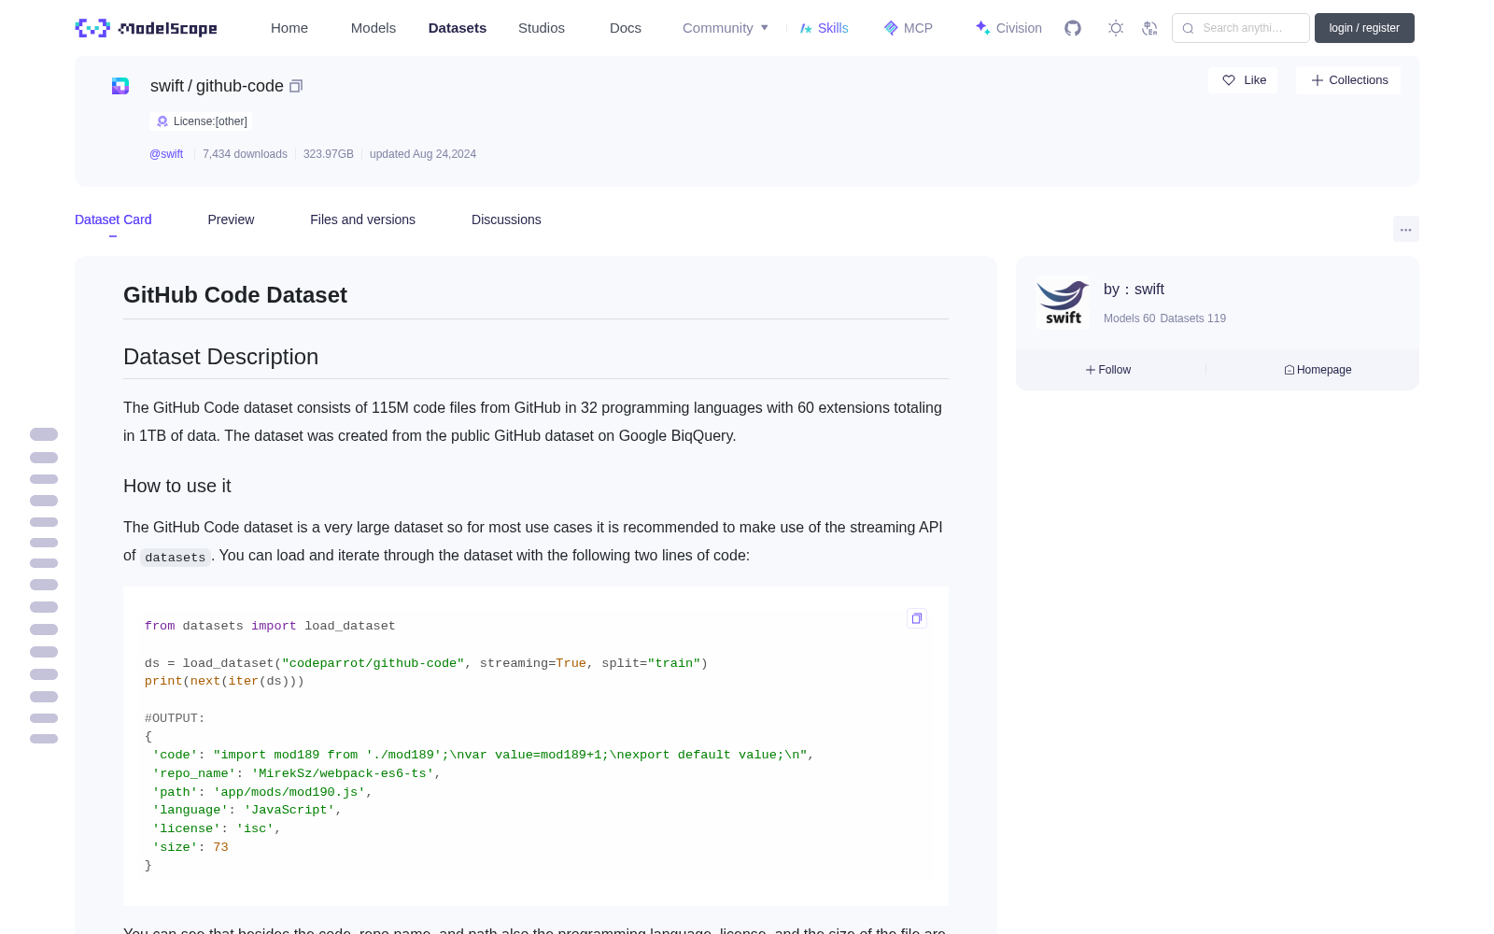This screenshot has width=1494, height=934.
Task: Open @swift author link
Action: (166, 154)
